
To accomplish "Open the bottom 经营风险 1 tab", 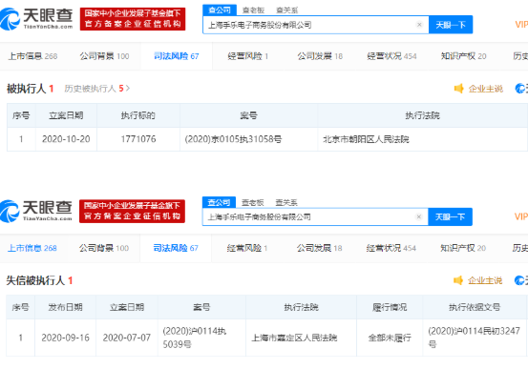I will [x=247, y=248].
